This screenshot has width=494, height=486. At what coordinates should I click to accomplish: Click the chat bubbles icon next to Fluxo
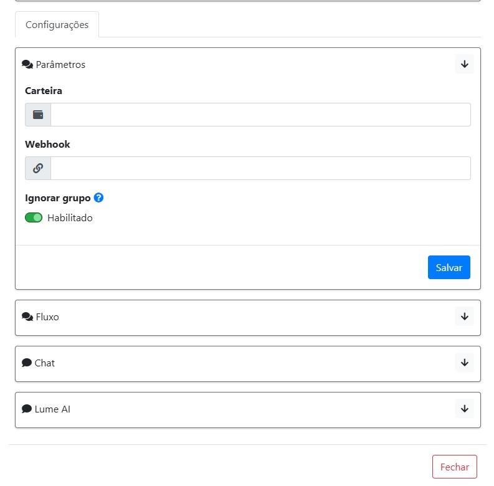tap(27, 317)
